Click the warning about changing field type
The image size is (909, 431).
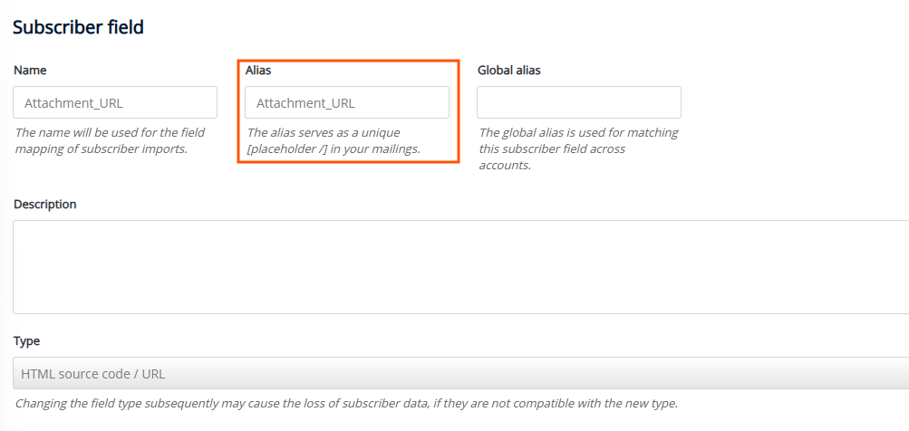(x=346, y=404)
